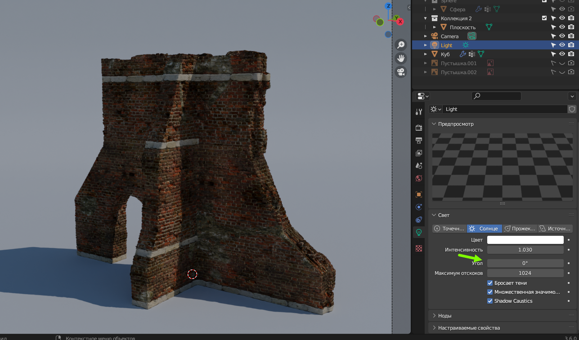Viewport: 579px width, 340px height.
Task: Click the pan view hand icon
Action: point(401,58)
